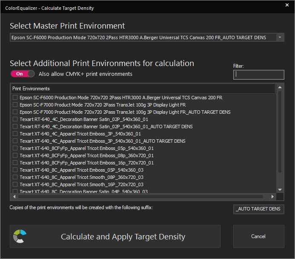Check Texart XT-640_8C_Apparel Tricot Emboss_05P_540x360_03
Viewport: 295px width, 259px height.
pos(15,170)
